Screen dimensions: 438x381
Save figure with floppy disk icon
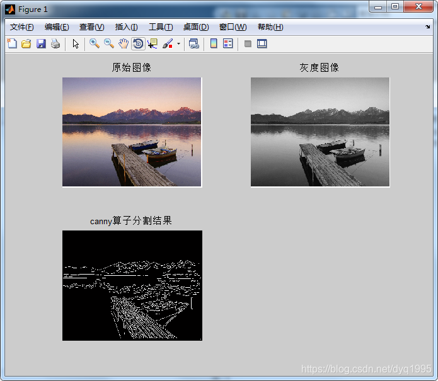[x=41, y=44]
